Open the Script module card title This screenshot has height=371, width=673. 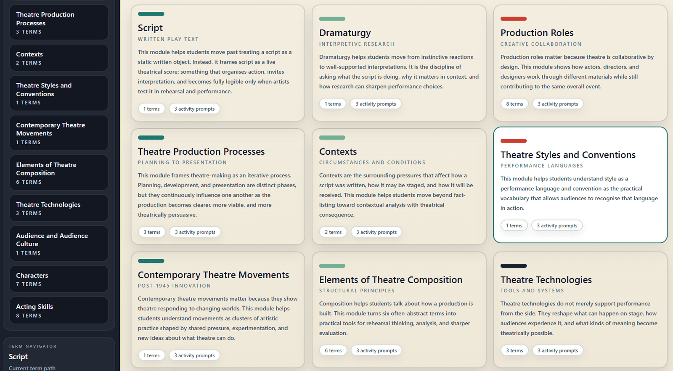150,28
